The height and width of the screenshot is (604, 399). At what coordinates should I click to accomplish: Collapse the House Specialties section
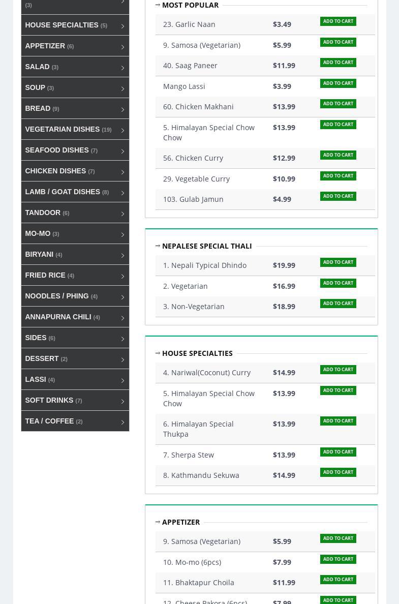[x=158, y=353]
